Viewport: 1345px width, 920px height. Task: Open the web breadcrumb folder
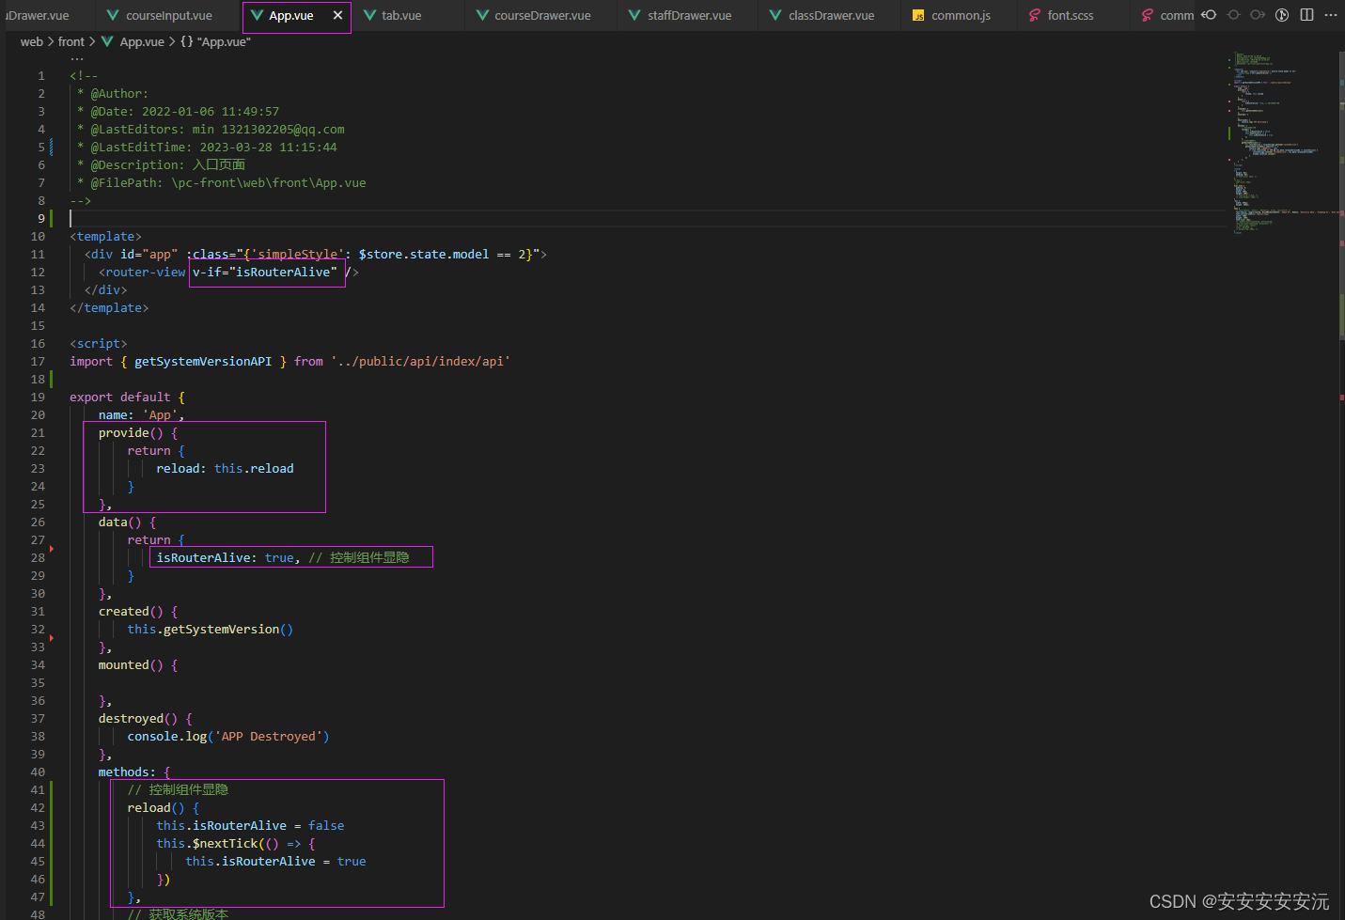pyautogui.click(x=32, y=41)
